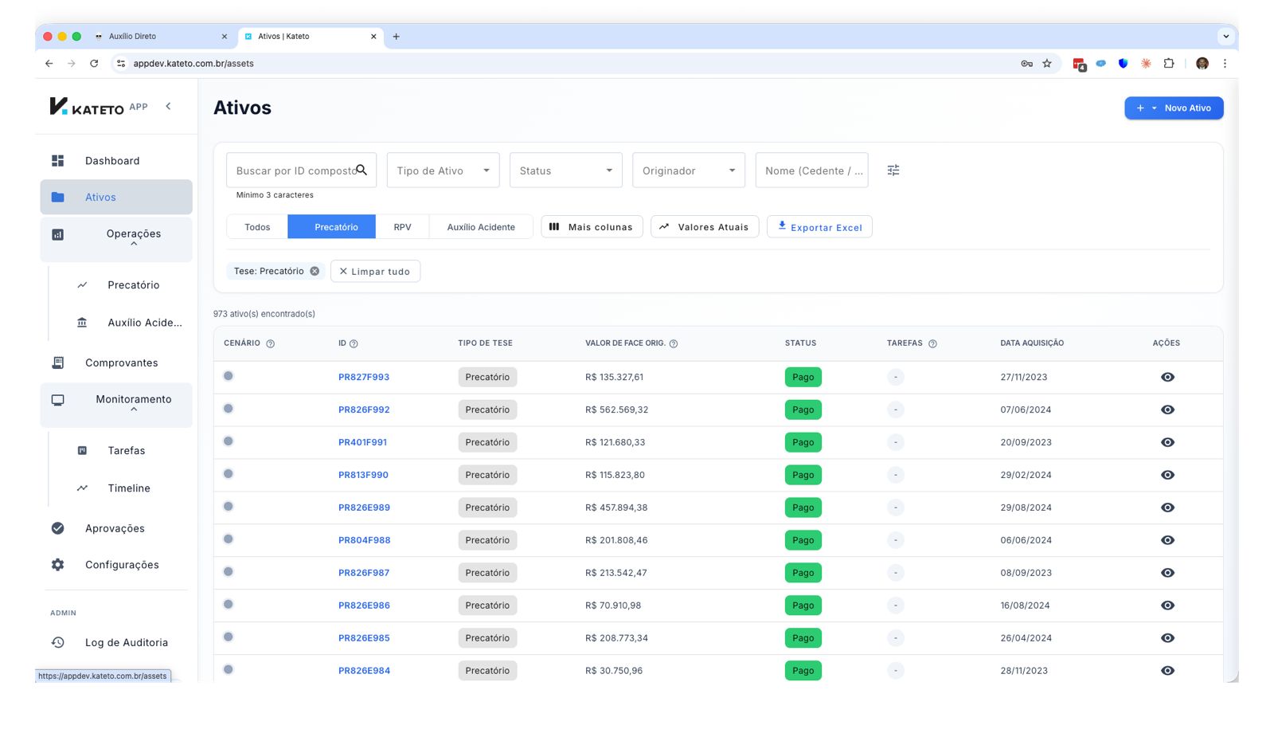Viewport: 1274px width, 729px height.
Task: Switch to the RPV tab
Action: pyautogui.click(x=402, y=227)
